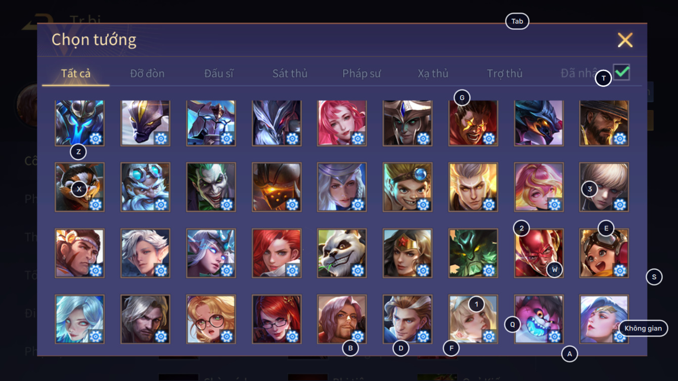Open the Trợ thủ tab
Viewport: 678px width, 381px height.
pyautogui.click(x=505, y=73)
